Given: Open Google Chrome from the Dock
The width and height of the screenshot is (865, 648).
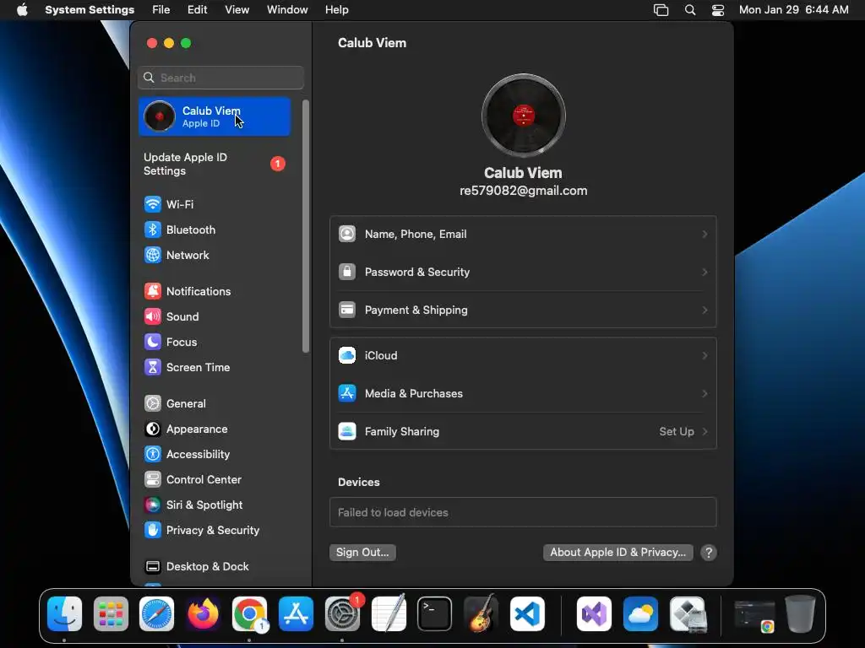Looking at the screenshot, I should [x=249, y=614].
